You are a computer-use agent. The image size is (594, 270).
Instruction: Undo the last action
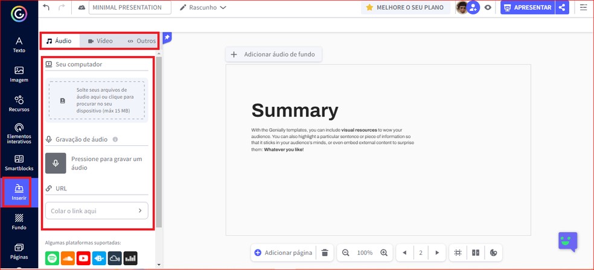coord(46,7)
